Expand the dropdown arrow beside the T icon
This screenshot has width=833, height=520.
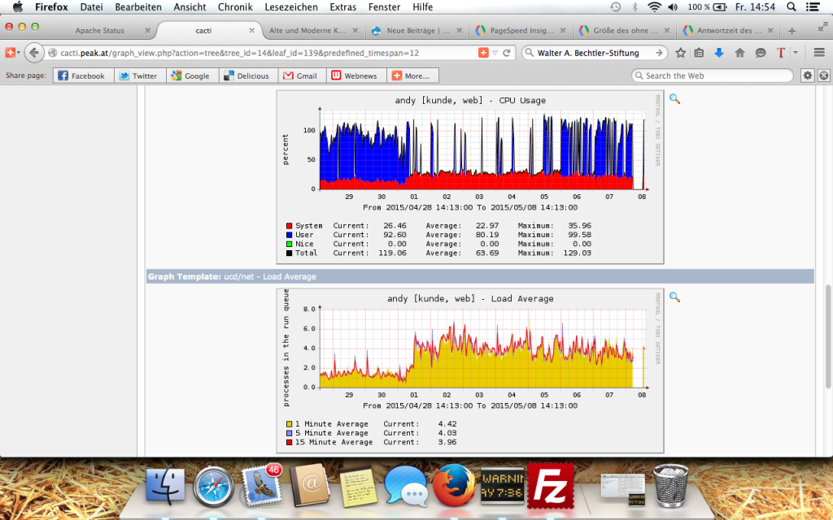coord(795,53)
